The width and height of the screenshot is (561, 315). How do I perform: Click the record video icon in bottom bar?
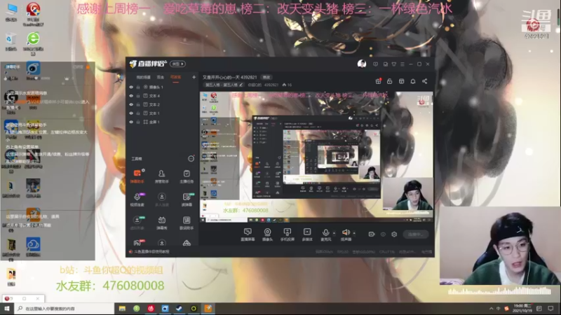372,234
